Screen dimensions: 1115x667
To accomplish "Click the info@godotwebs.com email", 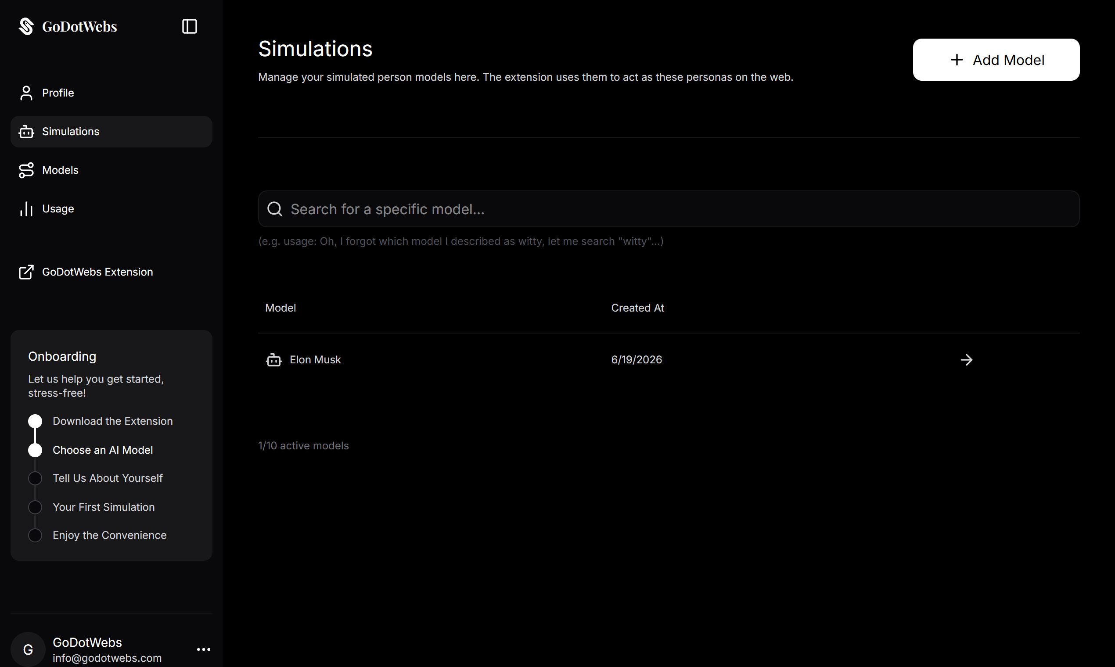I will tap(107, 658).
